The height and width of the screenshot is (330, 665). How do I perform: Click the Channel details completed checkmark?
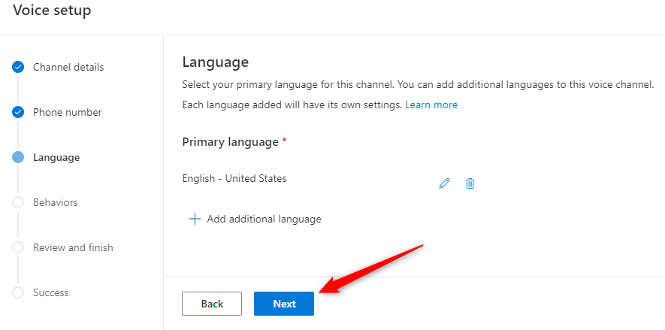18,68
